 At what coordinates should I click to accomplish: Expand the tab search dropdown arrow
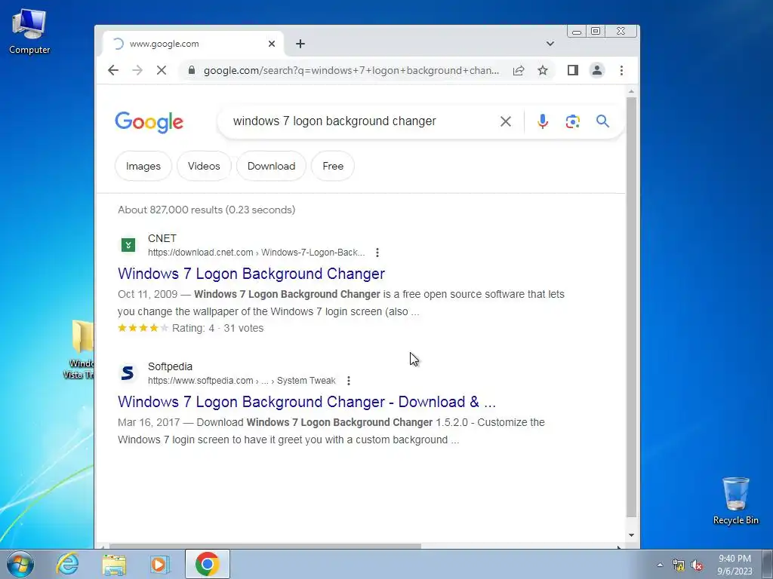(x=550, y=43)
